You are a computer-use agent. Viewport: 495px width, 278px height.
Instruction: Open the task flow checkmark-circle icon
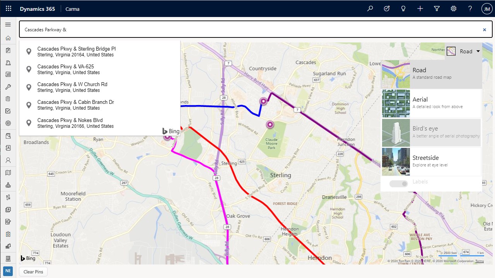[x=387, y=8]
